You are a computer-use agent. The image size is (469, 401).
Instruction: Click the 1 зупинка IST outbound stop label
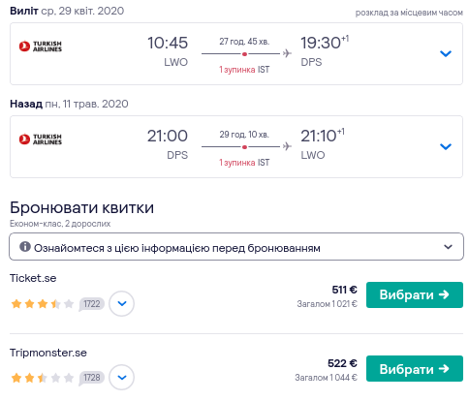coord(244,70)
